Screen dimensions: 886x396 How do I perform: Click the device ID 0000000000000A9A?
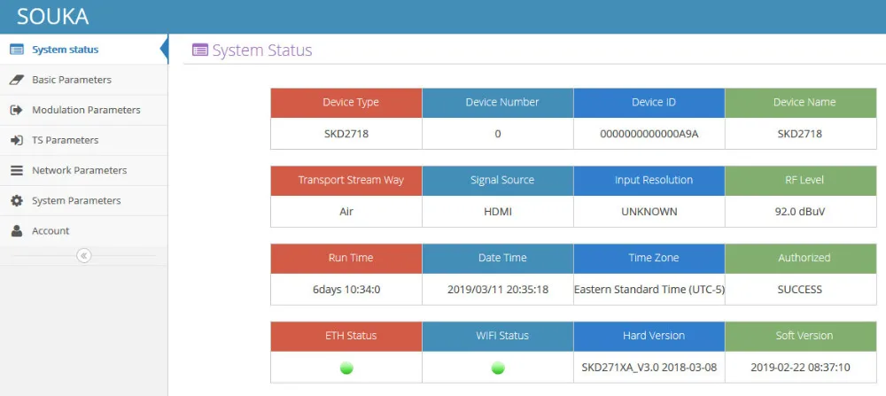coord(649,134)
